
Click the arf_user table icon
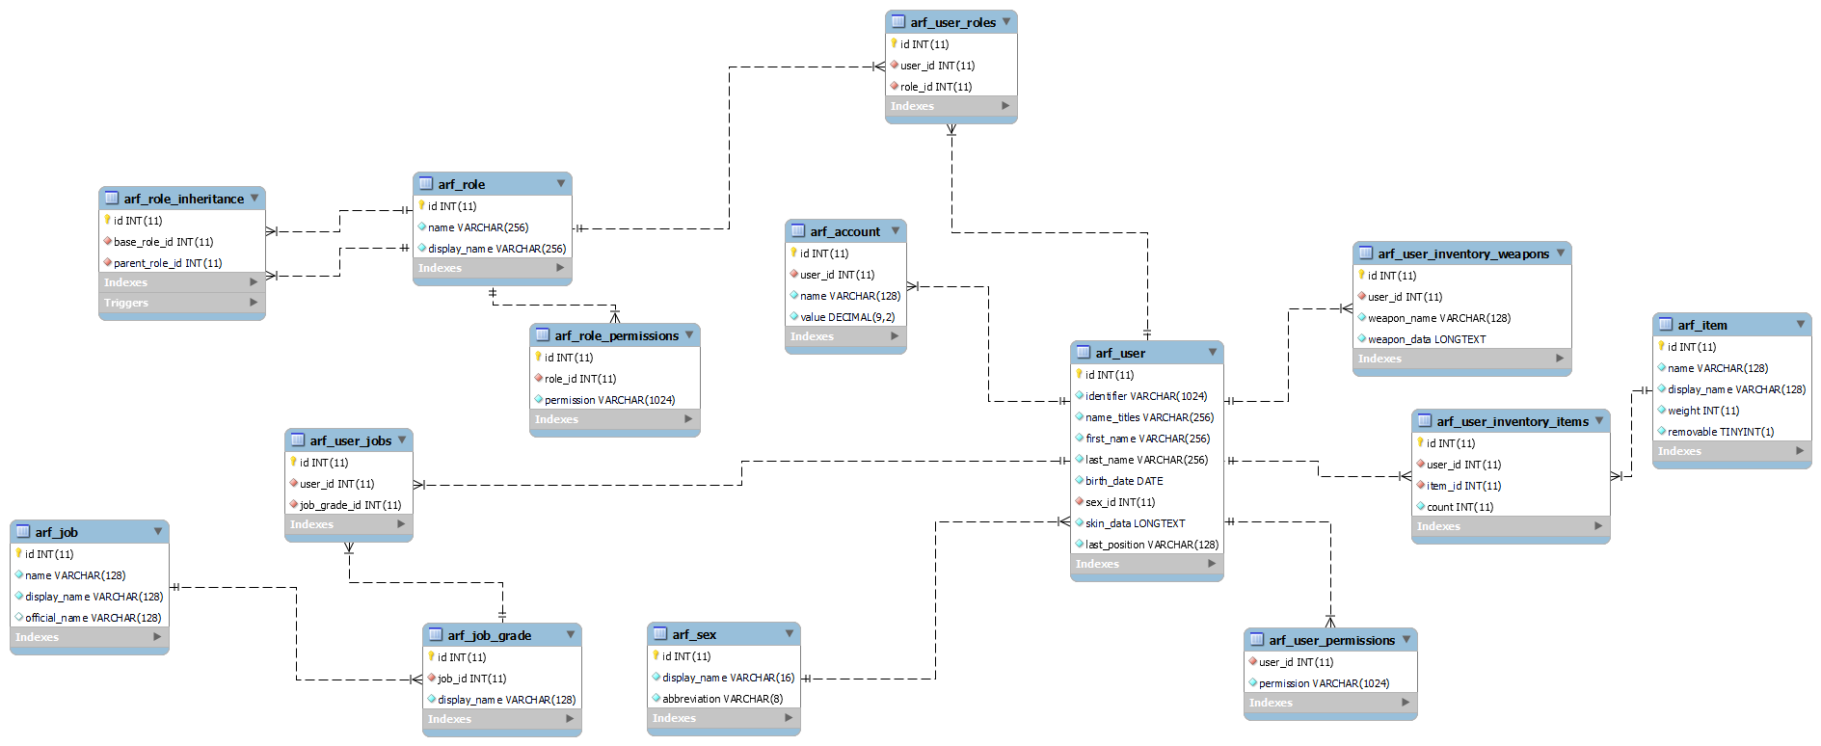1084,352
